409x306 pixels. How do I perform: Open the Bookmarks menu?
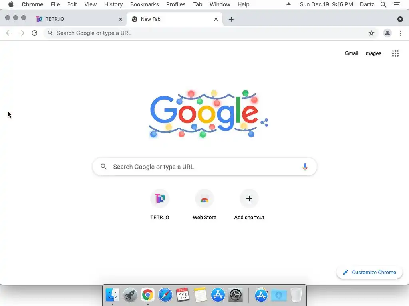tap(145, 4)
